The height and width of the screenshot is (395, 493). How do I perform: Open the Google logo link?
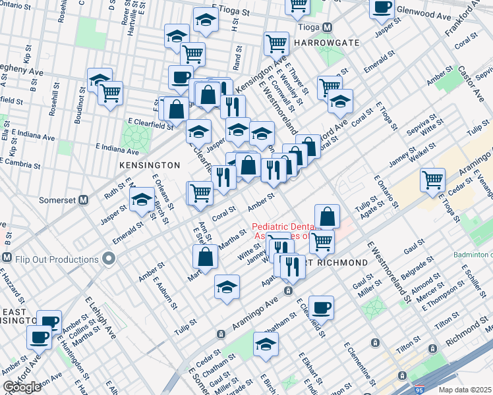[22, 388]
